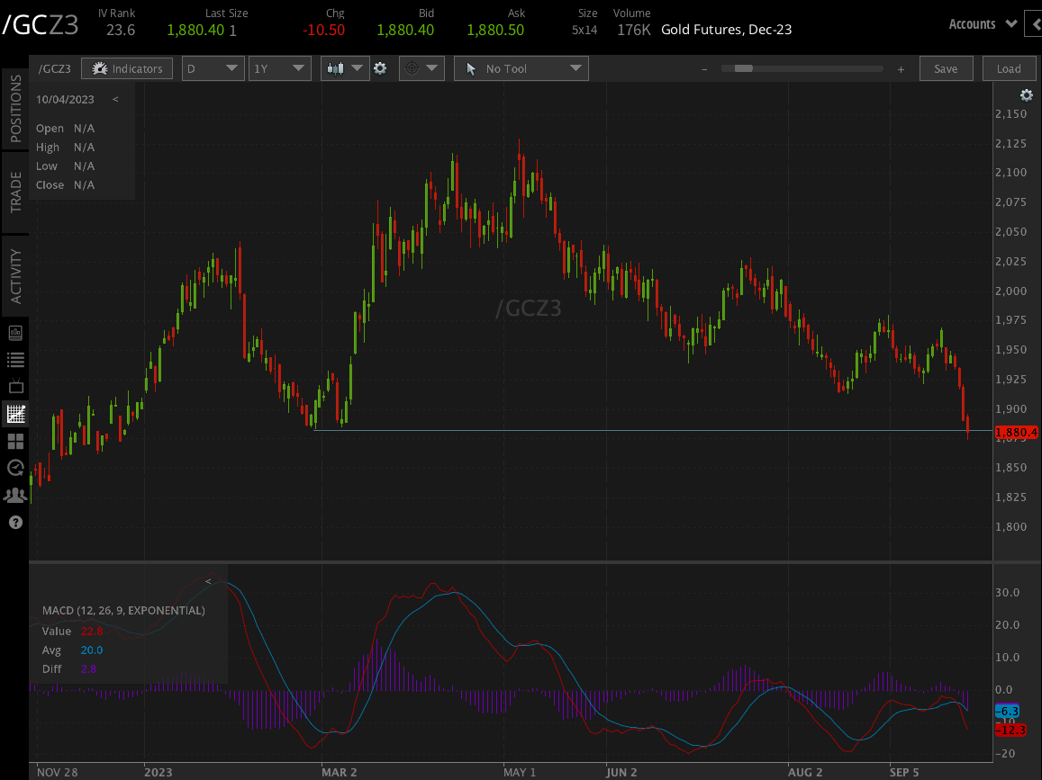The width and height of the screenshot is (1042, 780).
Task: Open the widget grid icon in the sidebar
Action: click(14, 441)
